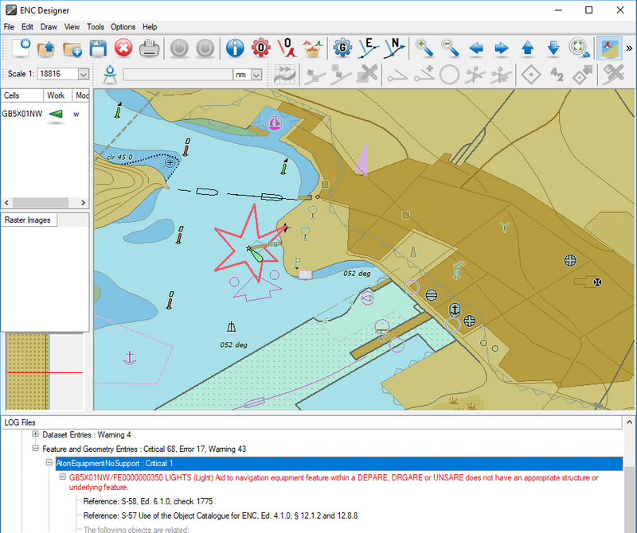The image size is (637, 533).
Task: Click the grey redo arrow icon
Action: [x=205, y=49]
